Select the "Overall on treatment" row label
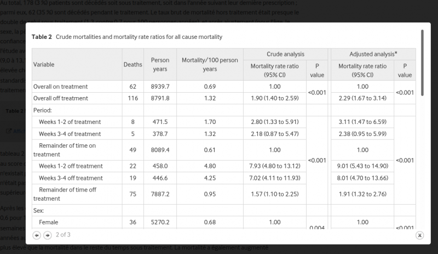The image size is (438, 254). 60,87
